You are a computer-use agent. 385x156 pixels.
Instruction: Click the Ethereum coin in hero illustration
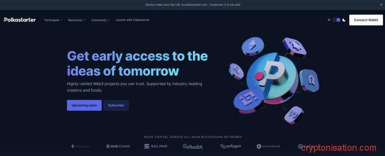click(253, 46)
